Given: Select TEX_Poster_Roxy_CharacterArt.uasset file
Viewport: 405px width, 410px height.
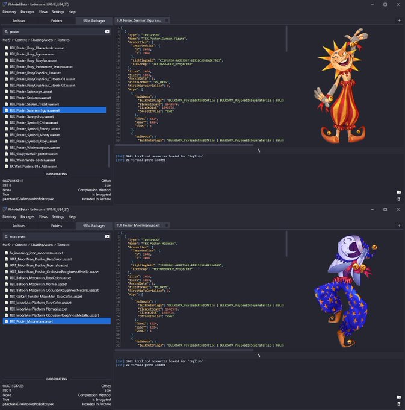Looking at the screenshot, I should tap(54, 48).
